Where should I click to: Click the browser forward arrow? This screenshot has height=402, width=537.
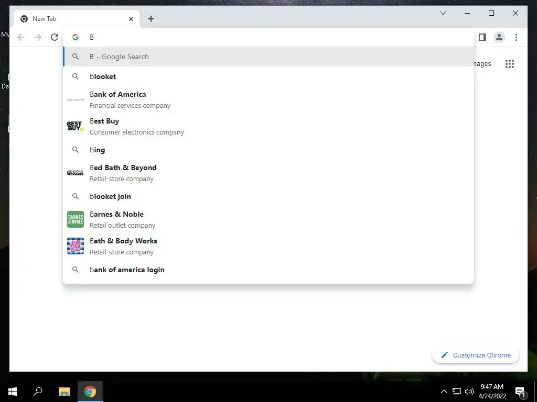[x=38, y=37]
